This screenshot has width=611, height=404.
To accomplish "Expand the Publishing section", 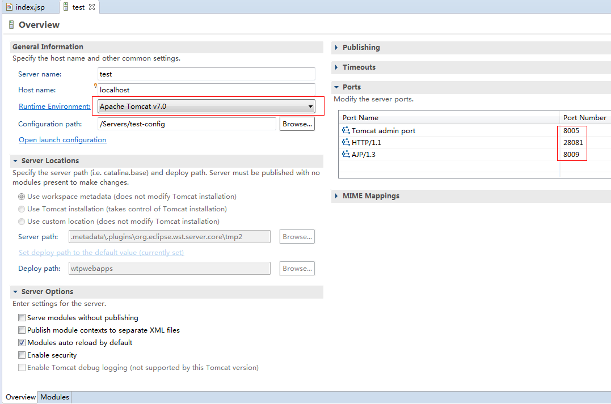I will (x=336, y=48).
